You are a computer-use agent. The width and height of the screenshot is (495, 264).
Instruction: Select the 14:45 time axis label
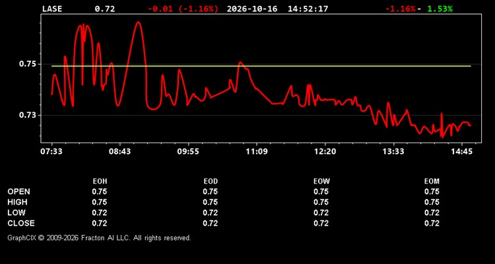pyautogui.click(x=462, y=152)
